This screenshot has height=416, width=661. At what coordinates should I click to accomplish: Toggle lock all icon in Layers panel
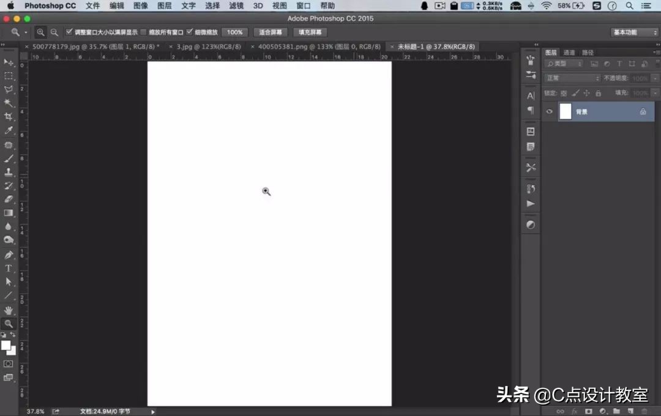pos(598,93)
